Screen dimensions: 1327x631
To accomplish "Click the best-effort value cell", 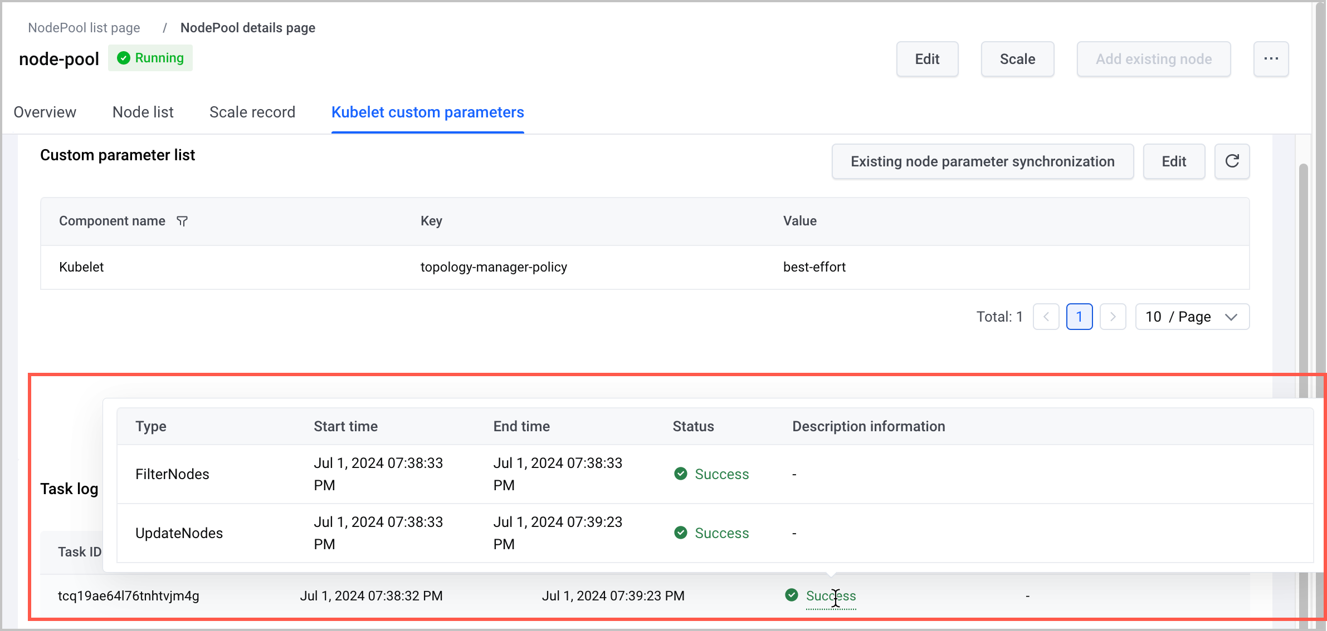I will (x=814, y=267).
